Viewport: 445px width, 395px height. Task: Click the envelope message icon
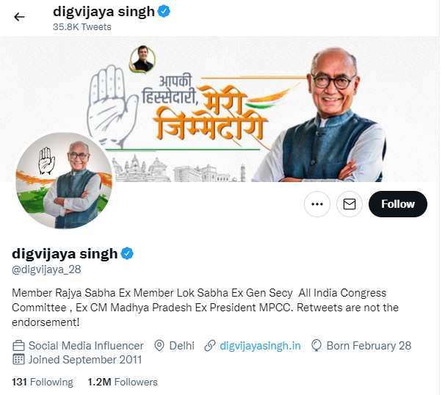coord(350,204)
